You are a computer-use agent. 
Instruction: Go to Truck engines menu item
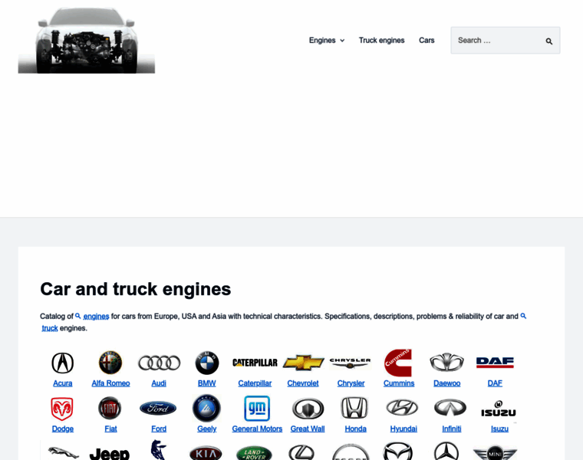pyautogui.click(x=381, y=40)
